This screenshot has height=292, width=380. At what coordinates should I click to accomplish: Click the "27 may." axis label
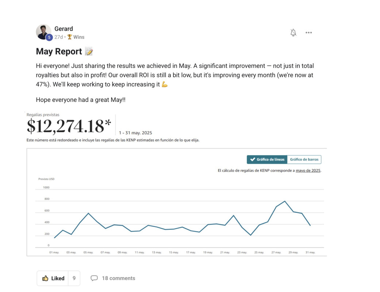(276, 252)
